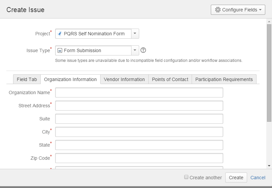Expand the Issue Type dropdown arrow

[135, 50]
